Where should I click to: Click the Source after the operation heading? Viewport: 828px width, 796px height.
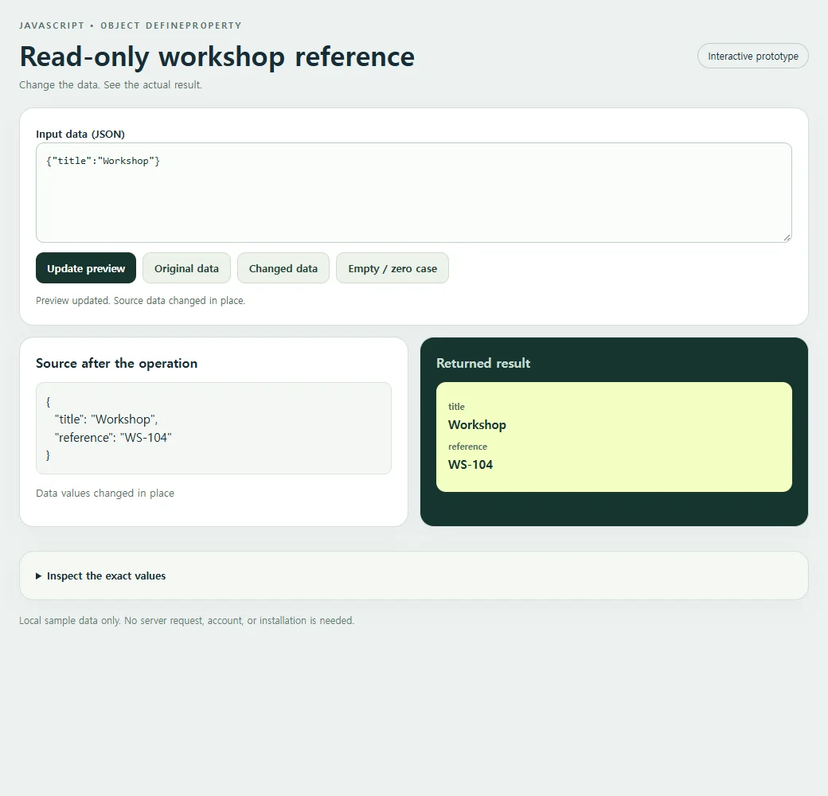tap(117, 363)
